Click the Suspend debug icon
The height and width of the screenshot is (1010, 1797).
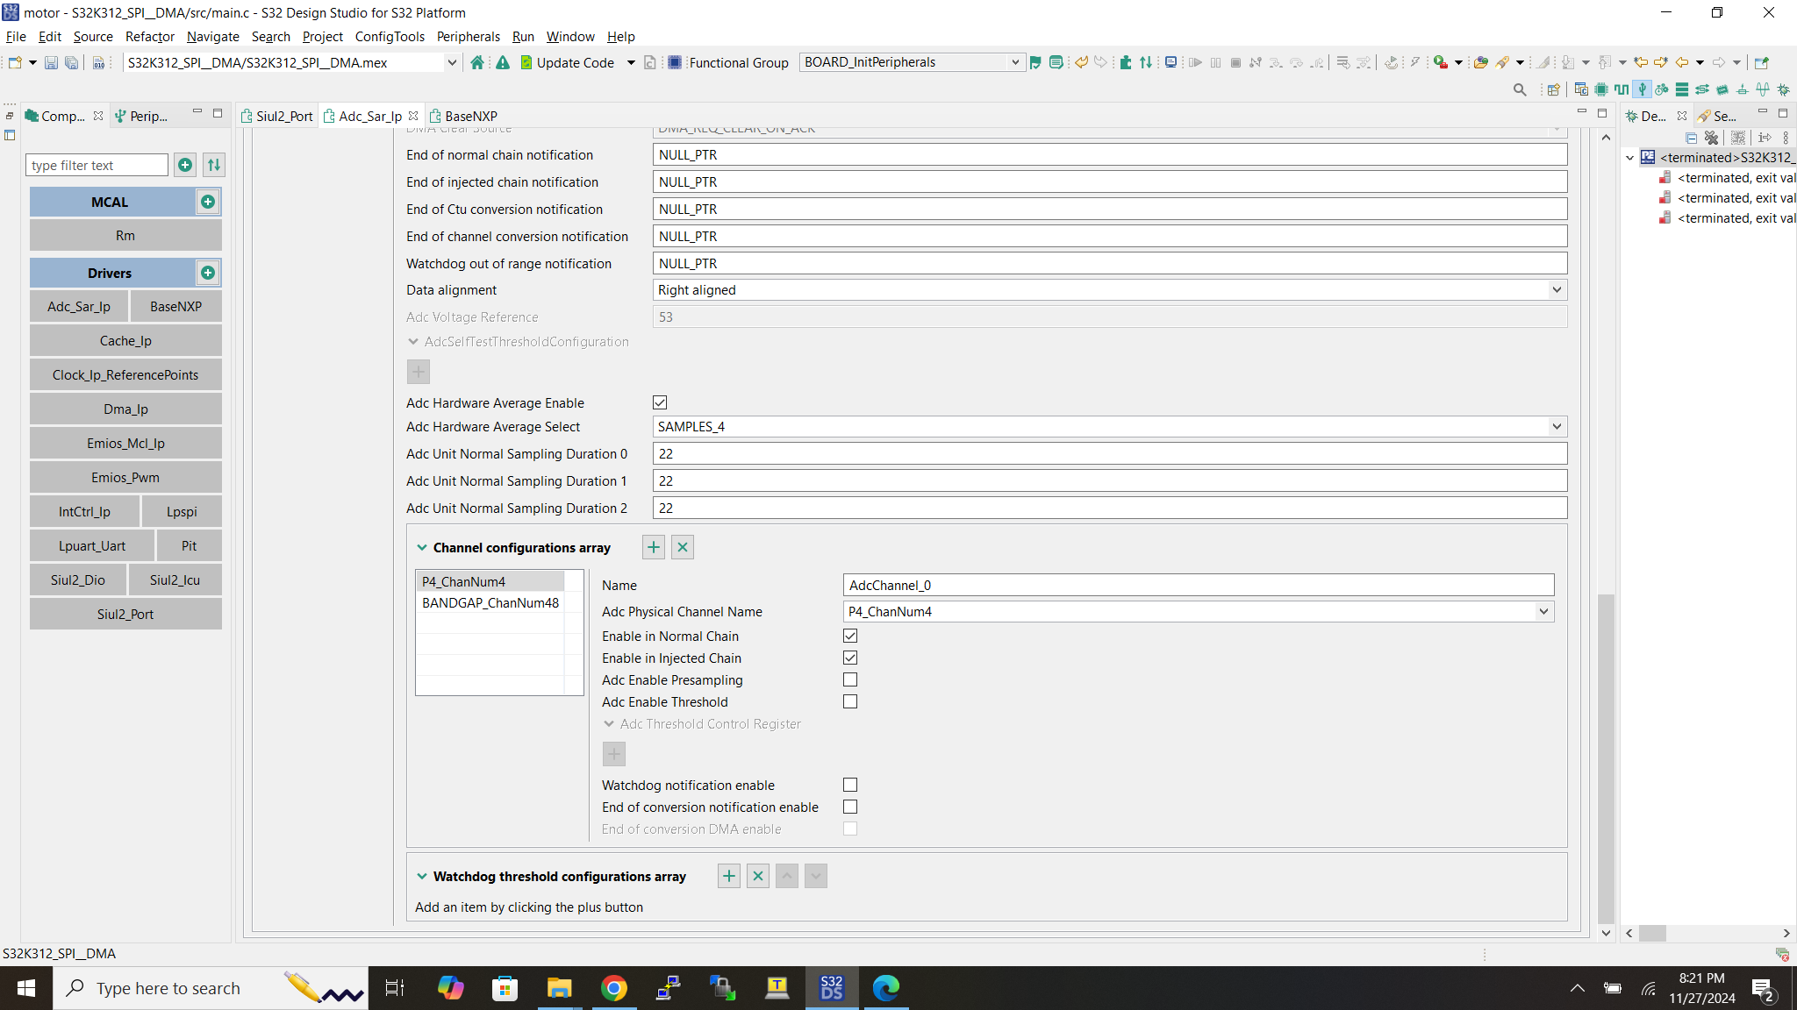[1215, 62]
